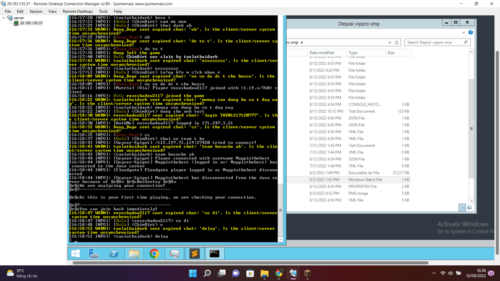Collapse the server tree node
Image resolution: width=500 pixels, height=281 pixels.
point(4,18)
